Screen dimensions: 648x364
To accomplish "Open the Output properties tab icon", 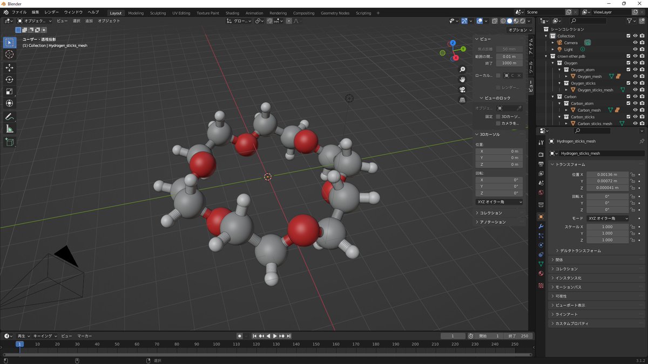I will 542,164.
